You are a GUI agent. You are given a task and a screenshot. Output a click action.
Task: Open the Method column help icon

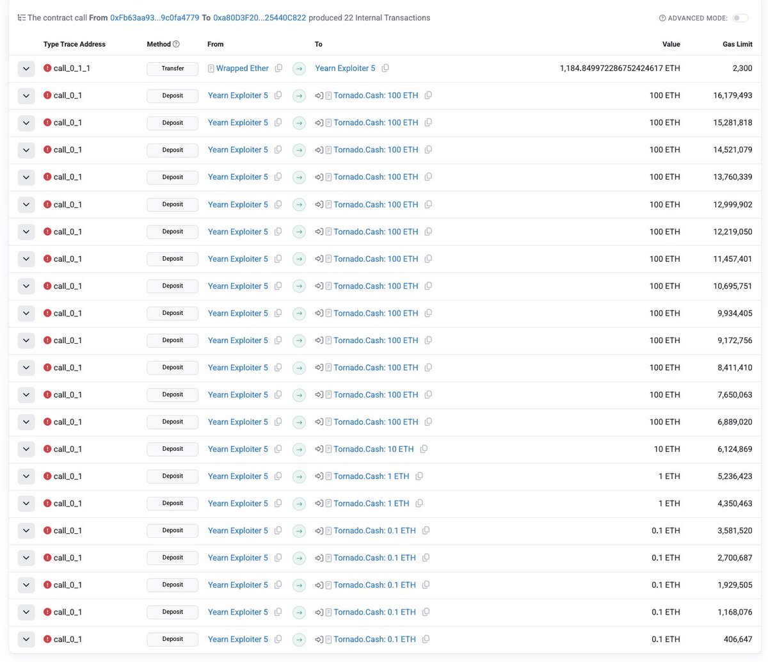point(176,44)
